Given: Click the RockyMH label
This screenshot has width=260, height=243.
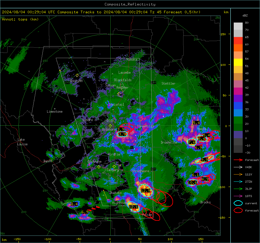Looking at the screenshot, I should [76, 81].
